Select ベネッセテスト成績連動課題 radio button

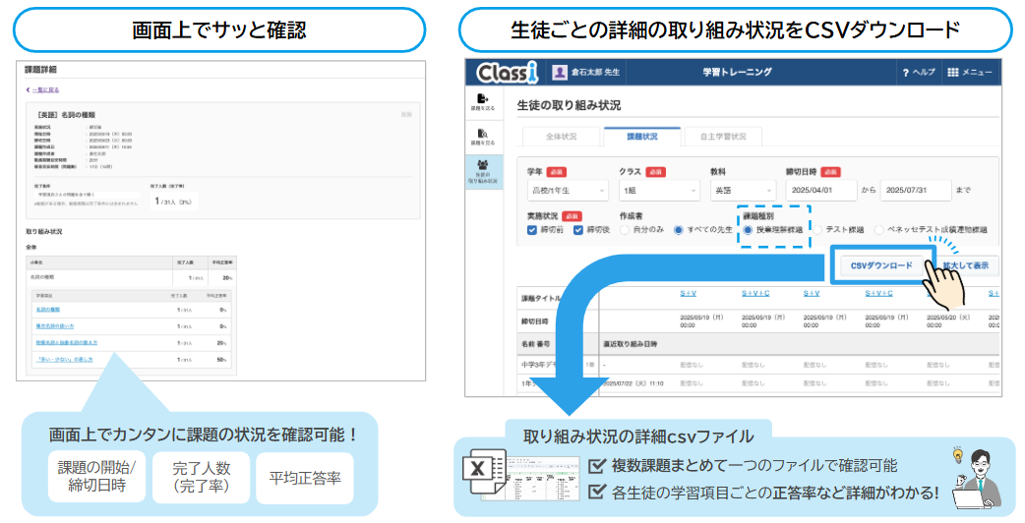[878, 230]
